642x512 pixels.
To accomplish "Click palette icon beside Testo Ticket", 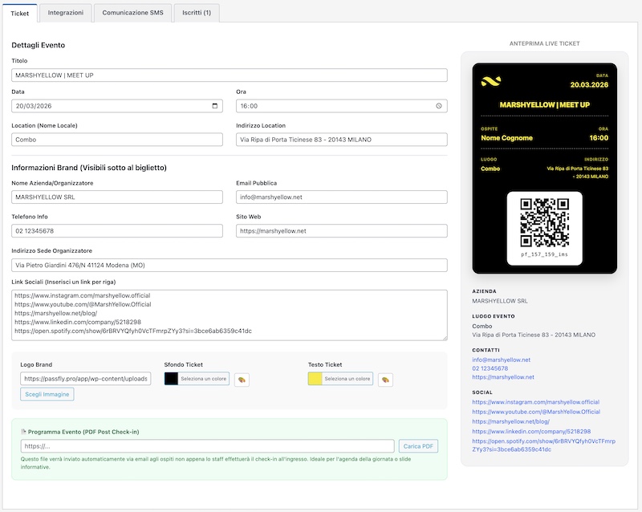I will point(386,379).
